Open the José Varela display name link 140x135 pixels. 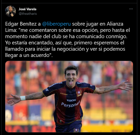(27, 9)
